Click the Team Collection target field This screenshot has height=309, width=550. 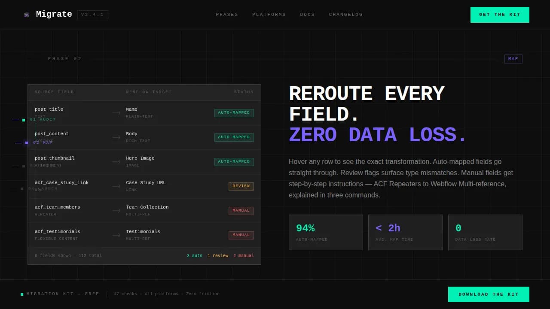(x=147, y=207)
